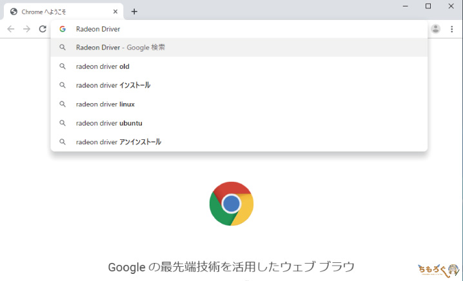Click the Chrome logo on welcome page
The height and width of the screenshot is (281, 463).
(x=231, y=204)
